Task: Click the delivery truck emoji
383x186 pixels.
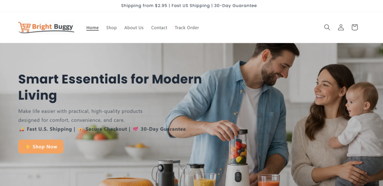Action: pyautogui.click(x=22, y=129)
